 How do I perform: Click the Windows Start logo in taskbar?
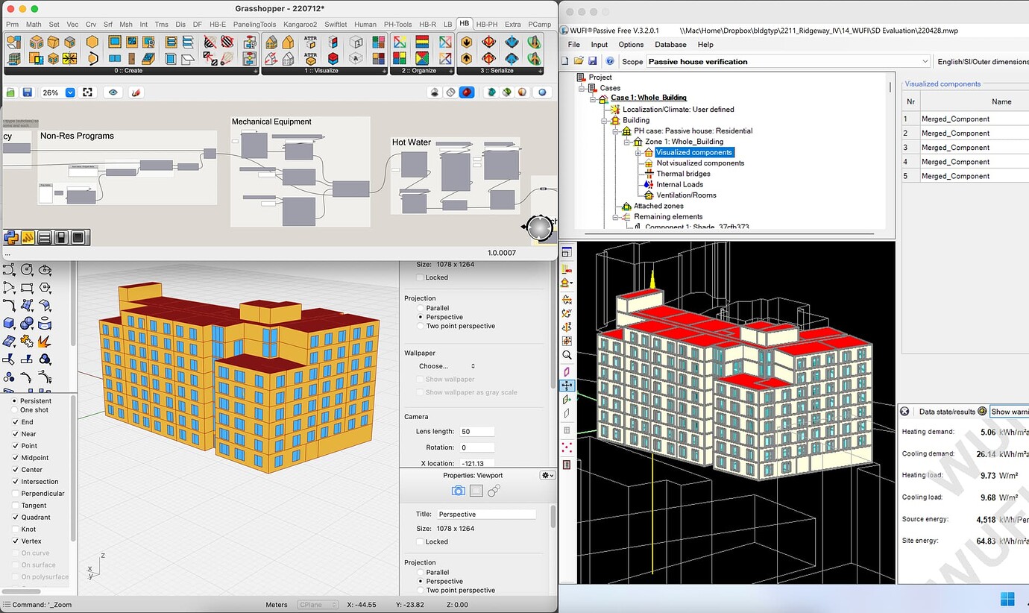1007,599
